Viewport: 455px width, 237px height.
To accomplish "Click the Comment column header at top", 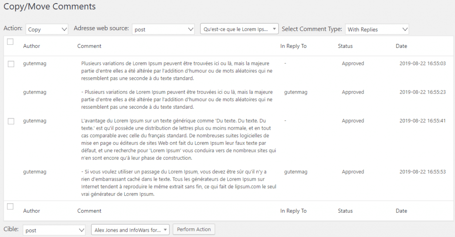I will coord(89,46).
